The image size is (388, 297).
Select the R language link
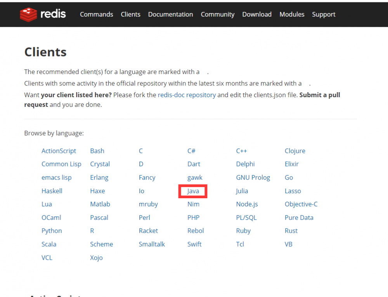click(x=92, y=231)
